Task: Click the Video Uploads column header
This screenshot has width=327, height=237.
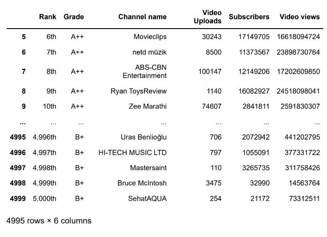Action: (208, 17)
